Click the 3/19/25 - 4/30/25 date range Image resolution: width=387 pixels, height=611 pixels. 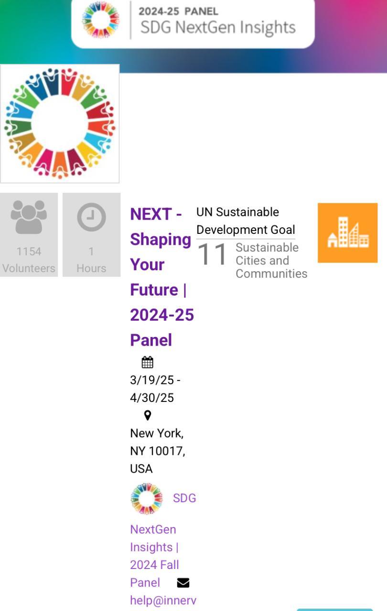(x=155, y=389)
